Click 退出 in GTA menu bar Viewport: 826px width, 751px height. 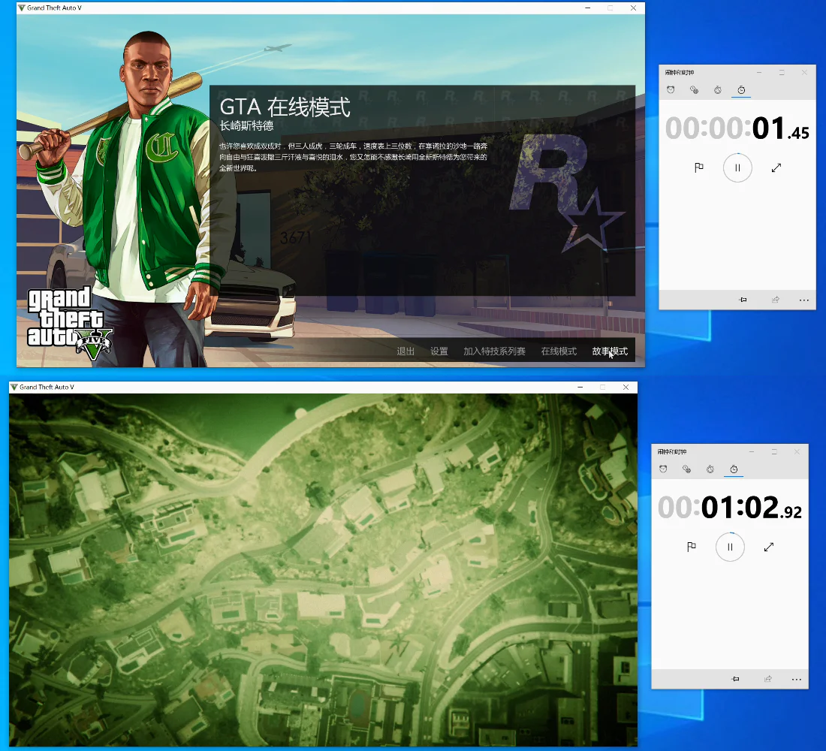point(405,351)
